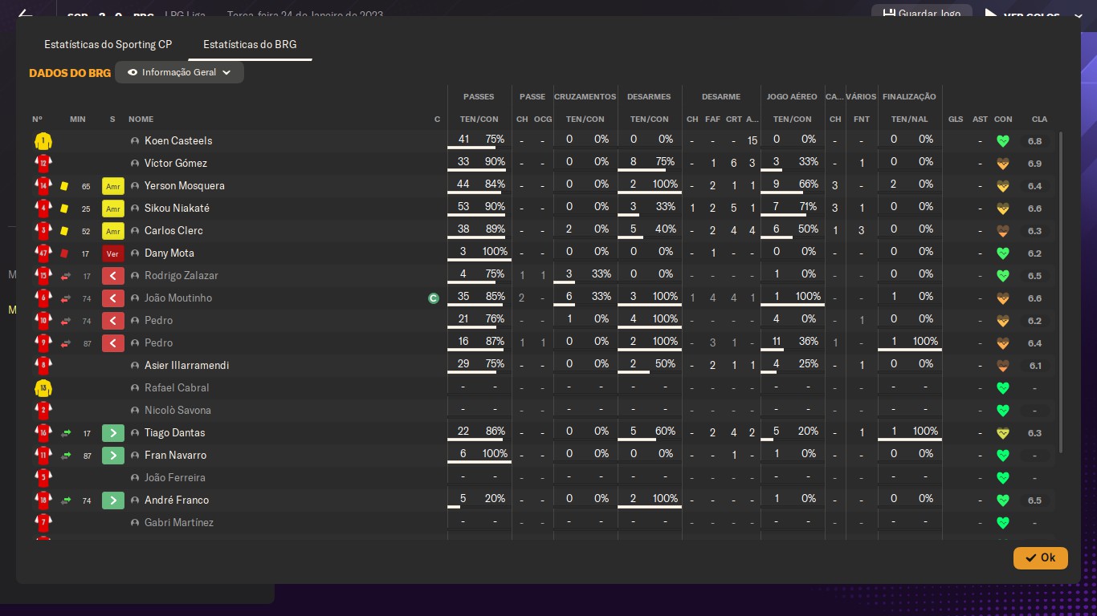Click Tiago Dantas condition heart icon
1097x616 pixels.
pos(1002,433)
